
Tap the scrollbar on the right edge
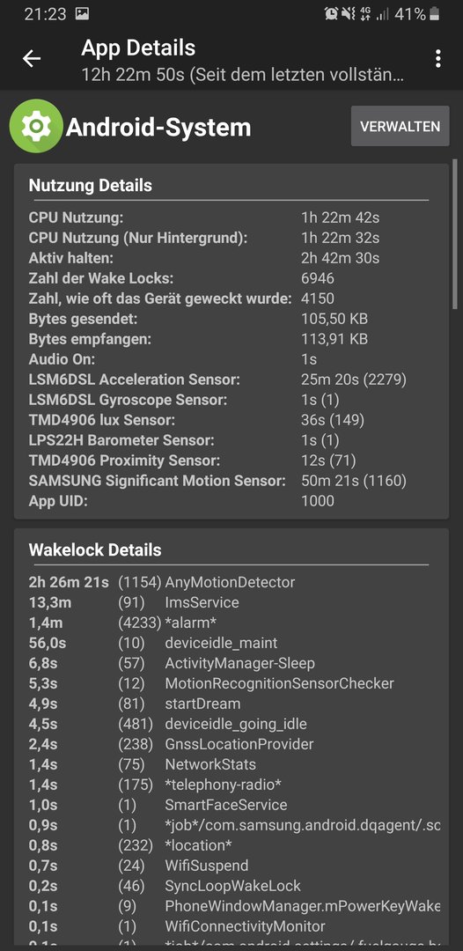pyautogui.click(x=454, y=237)
